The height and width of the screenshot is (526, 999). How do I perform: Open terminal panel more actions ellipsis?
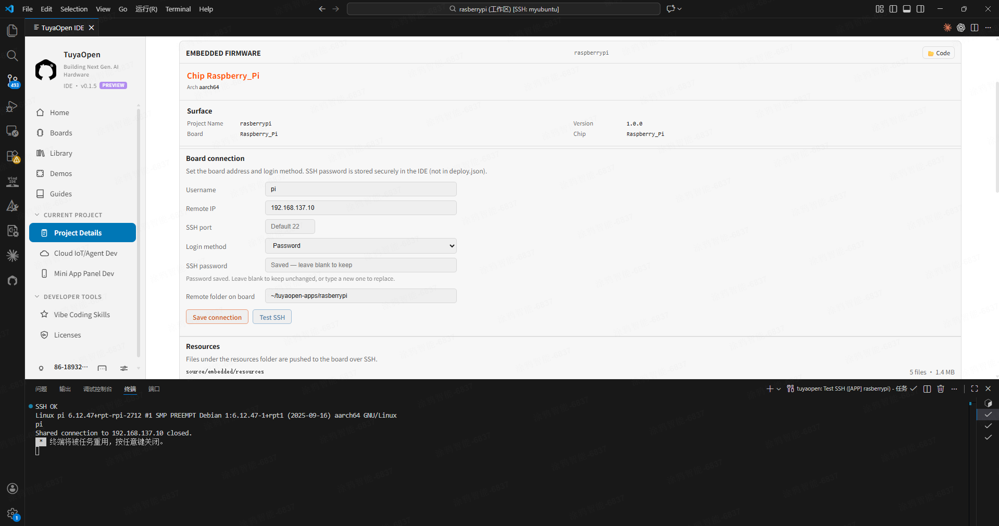pos(954,389)
